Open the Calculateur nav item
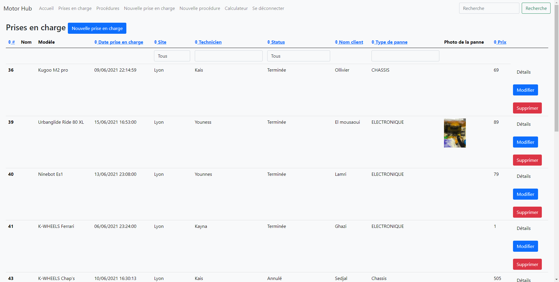559x282 pixels. (x=236, y=8)
